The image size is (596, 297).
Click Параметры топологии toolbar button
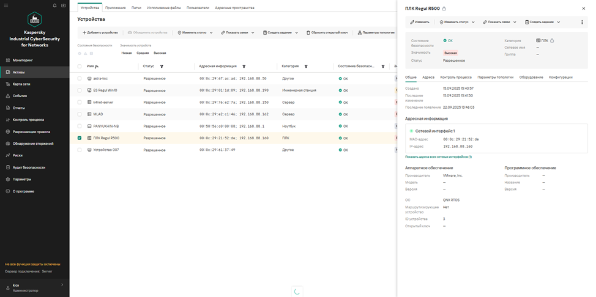tap(376, 32)
